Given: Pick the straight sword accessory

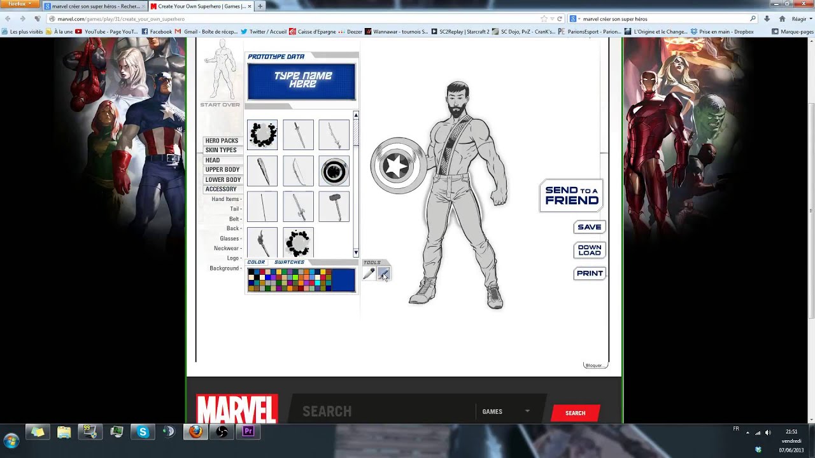Looking at the screenshot, I should (298, 135).
